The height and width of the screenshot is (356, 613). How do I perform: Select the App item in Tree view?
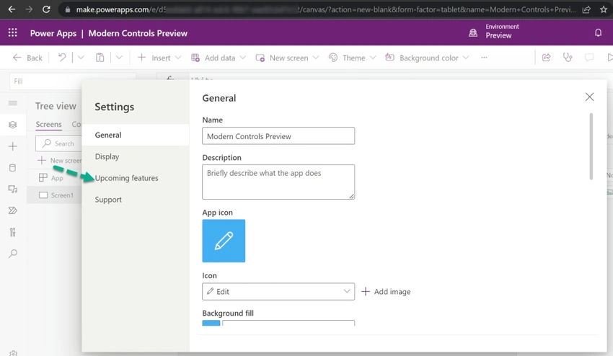(x=55, y=178)
